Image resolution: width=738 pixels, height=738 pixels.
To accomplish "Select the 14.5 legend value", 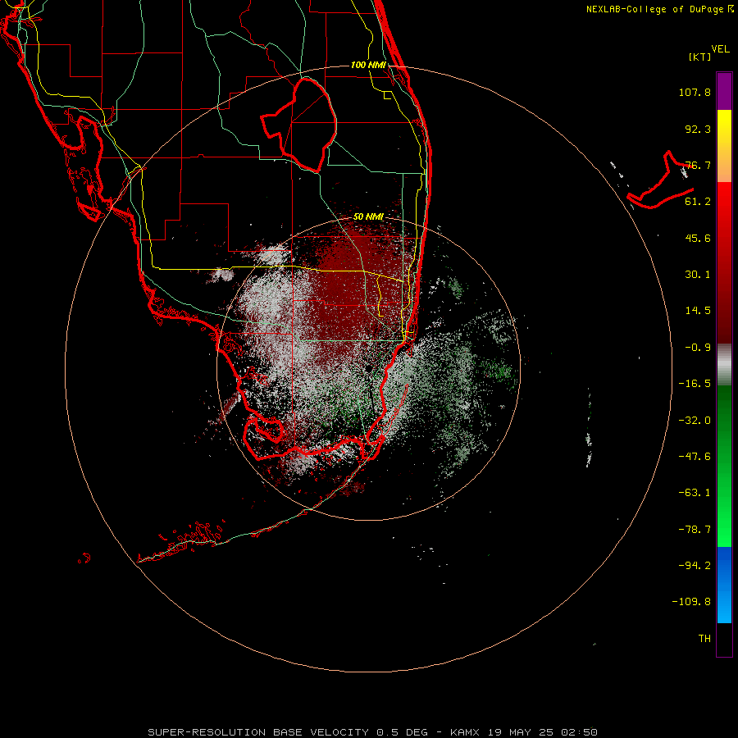I will (698, 311).
